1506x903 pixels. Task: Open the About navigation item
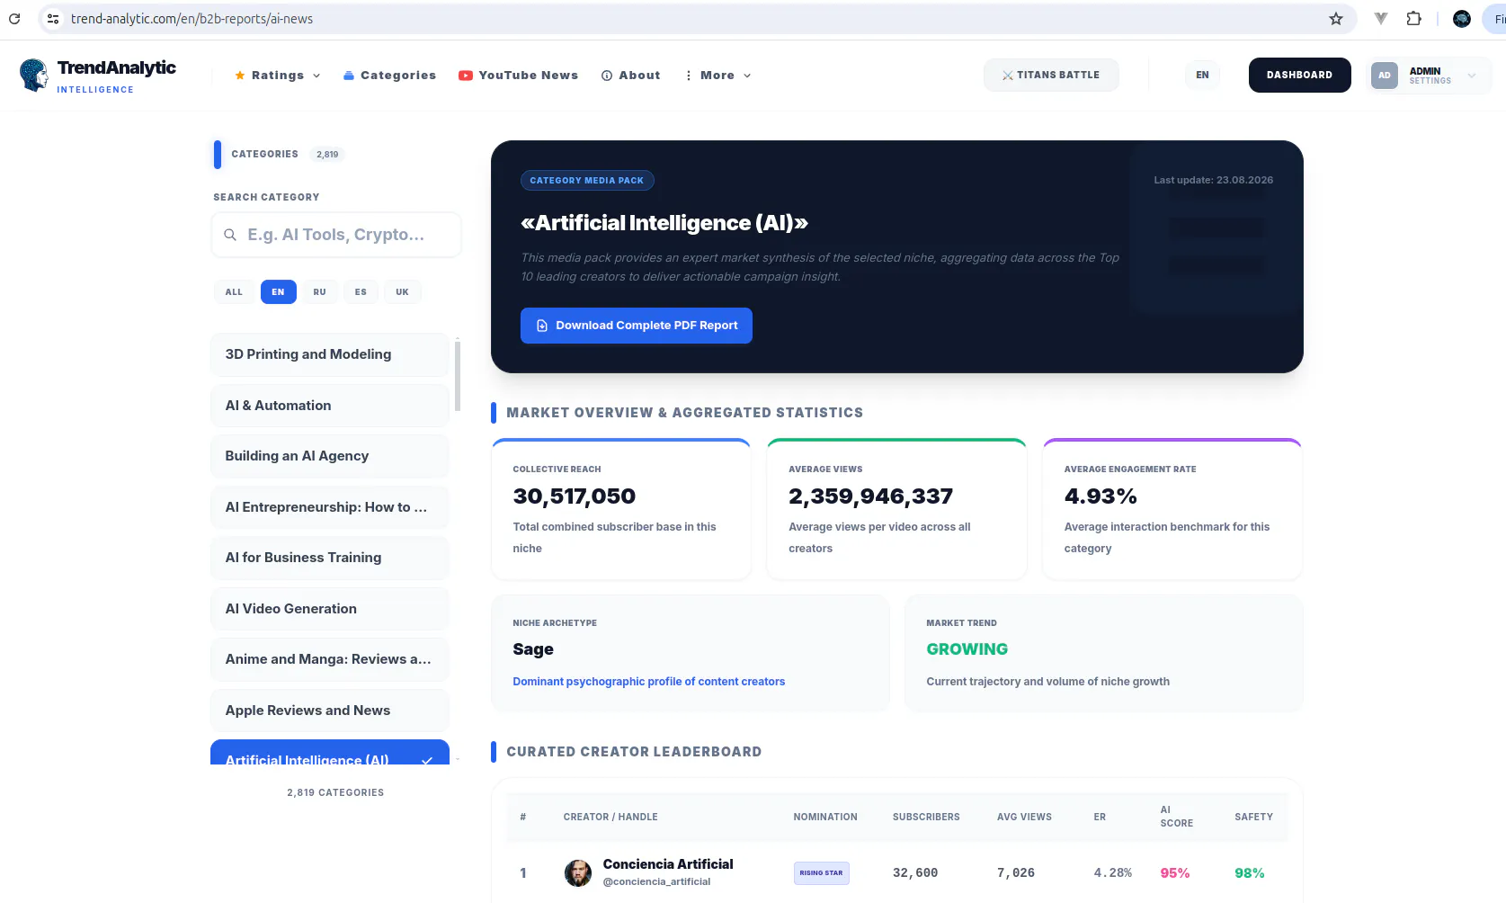point(631,76)
